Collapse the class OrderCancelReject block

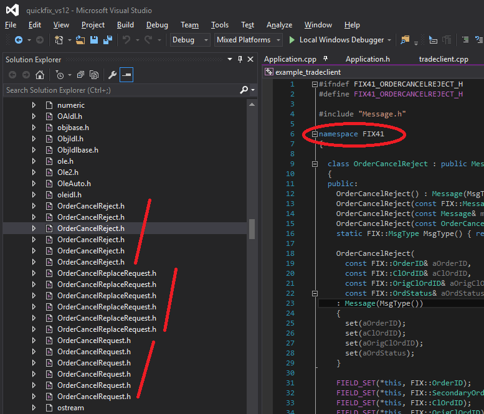(315, 164)
